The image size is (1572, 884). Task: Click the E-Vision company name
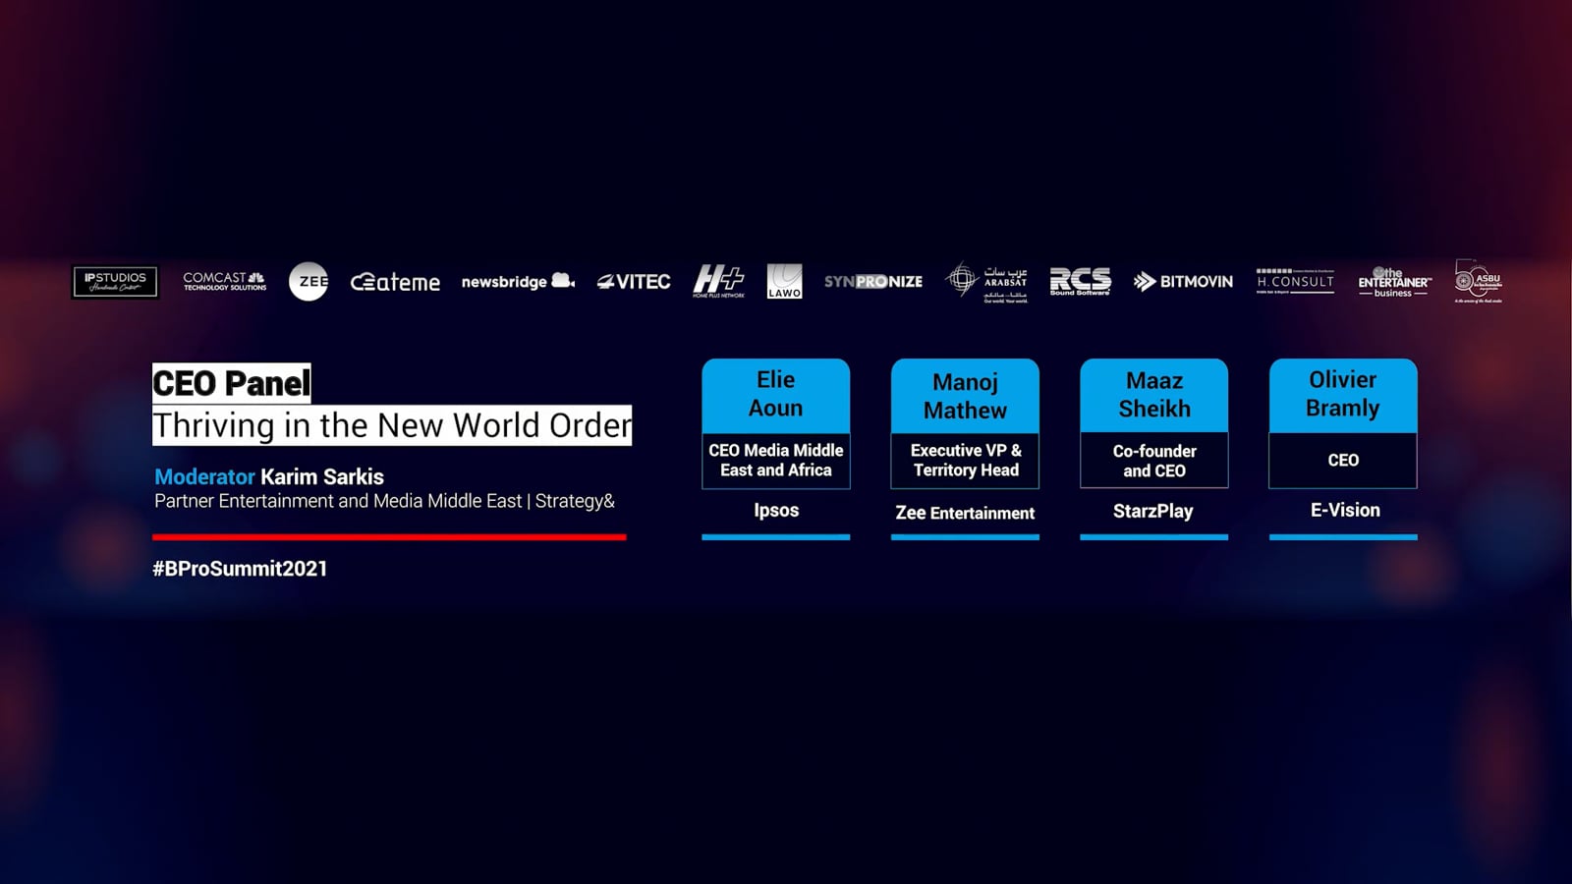(1345, 510)
